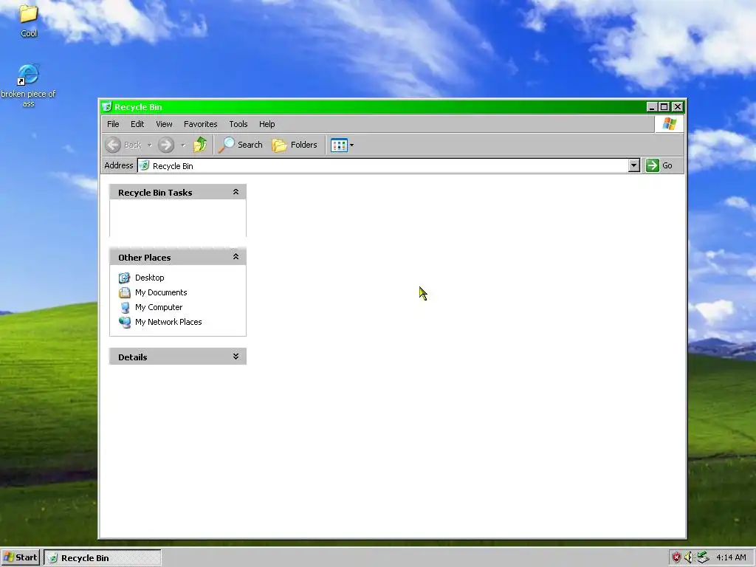The height and width of the screenshot is (567, 756).
Task: Click the Recycle Bin title bar icon
Action: point(107,106)
